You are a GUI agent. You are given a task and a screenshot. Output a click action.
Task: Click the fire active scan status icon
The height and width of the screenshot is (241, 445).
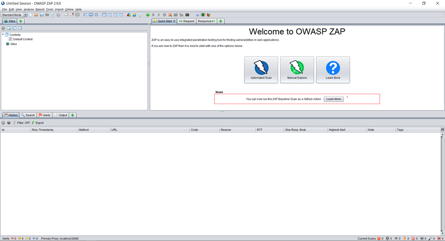click(x=405, y=239)
